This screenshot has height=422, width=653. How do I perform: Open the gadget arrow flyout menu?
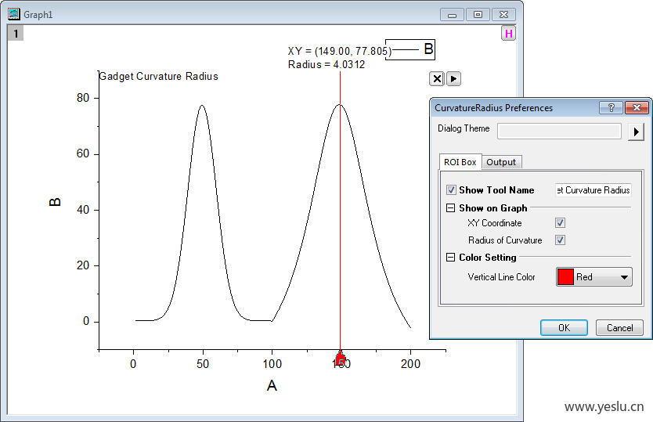coord(453,78)
